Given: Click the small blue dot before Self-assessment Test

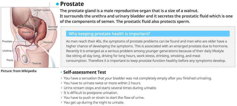Looking at the screenshot, I should pyautogui.click(x=61, y=72).
